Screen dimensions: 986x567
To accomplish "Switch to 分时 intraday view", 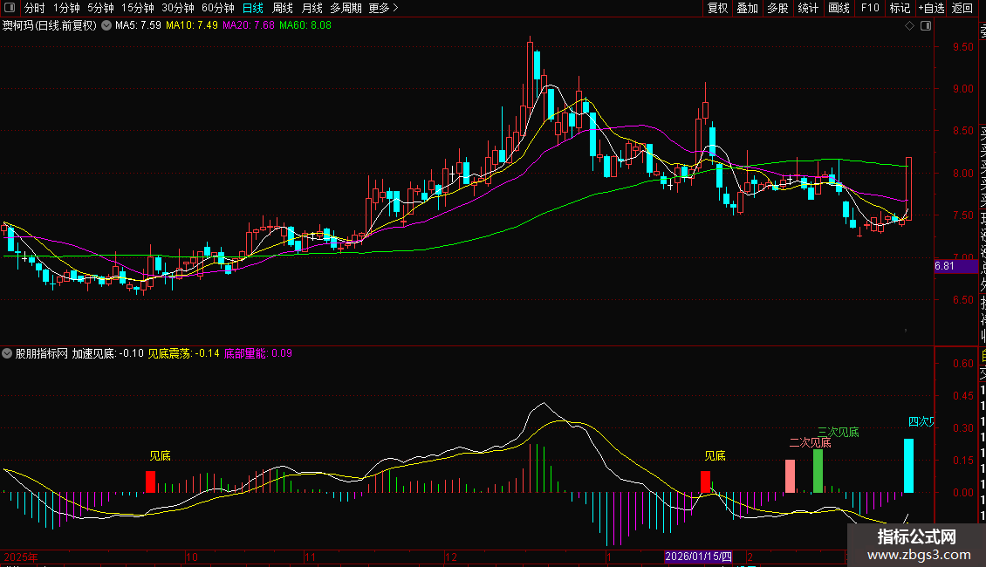I will [35, 8].
